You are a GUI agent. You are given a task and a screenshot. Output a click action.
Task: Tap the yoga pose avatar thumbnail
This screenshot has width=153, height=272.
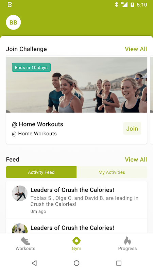tap(20, 193)
